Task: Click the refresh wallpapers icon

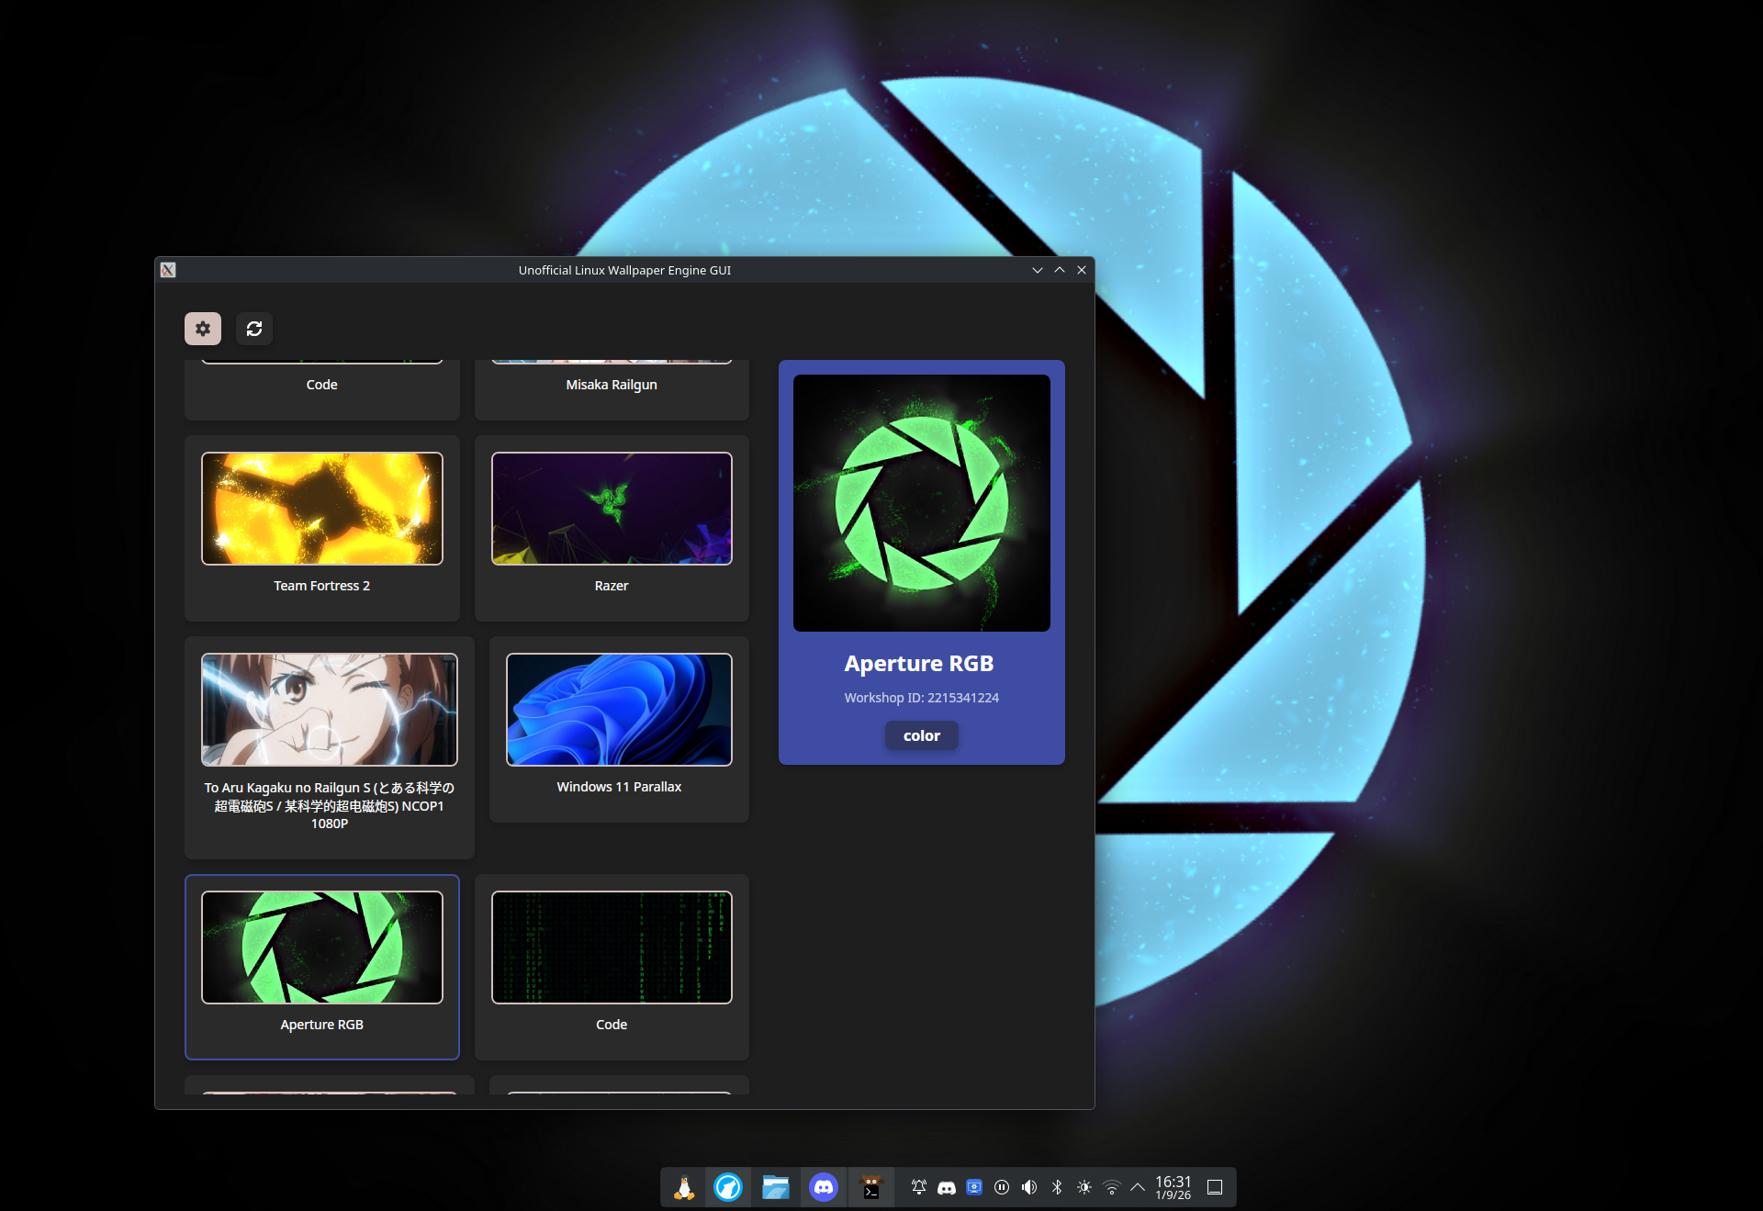Action: point(254,329)
